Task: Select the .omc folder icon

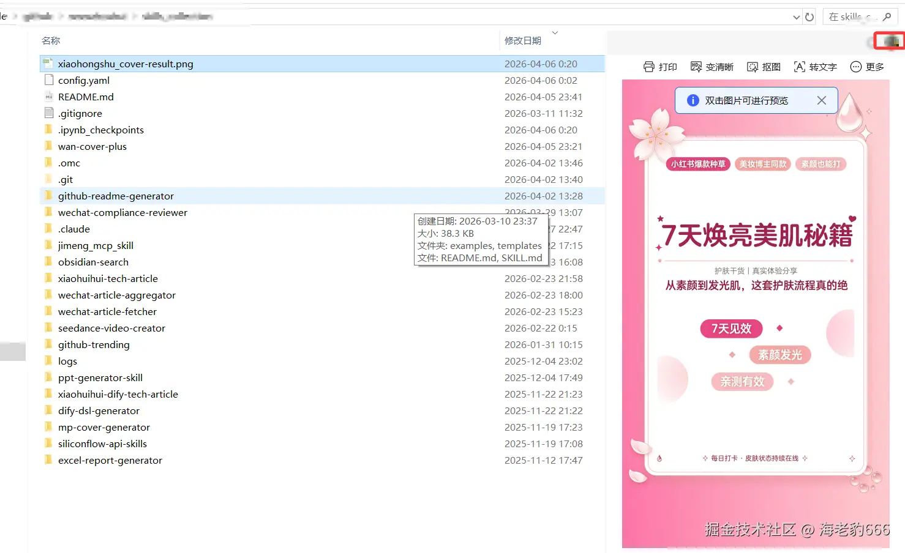Action: tap(48, 162)
